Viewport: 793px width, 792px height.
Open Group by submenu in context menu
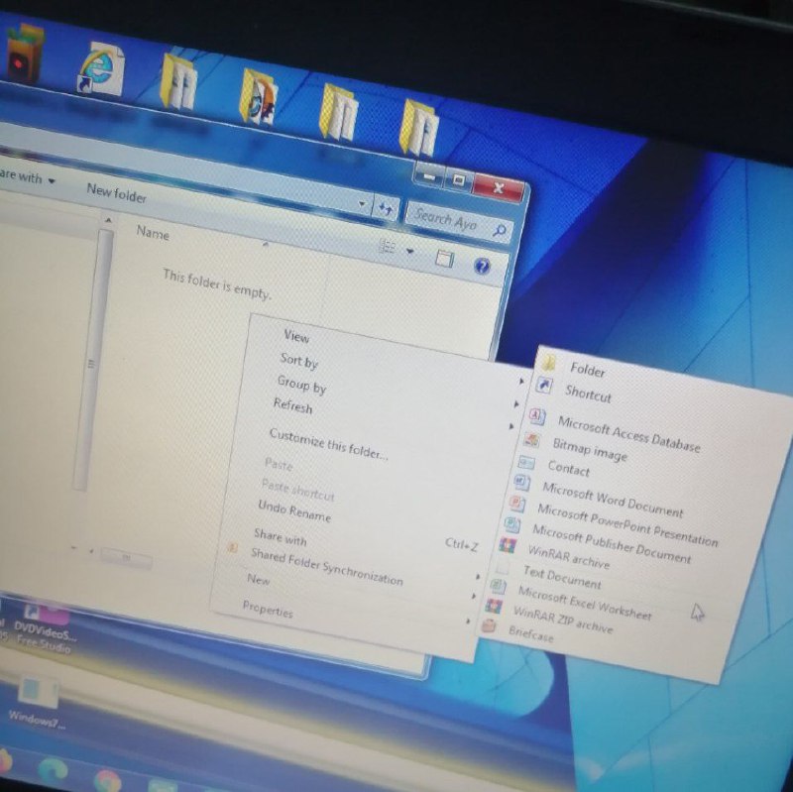click(301, 385)
